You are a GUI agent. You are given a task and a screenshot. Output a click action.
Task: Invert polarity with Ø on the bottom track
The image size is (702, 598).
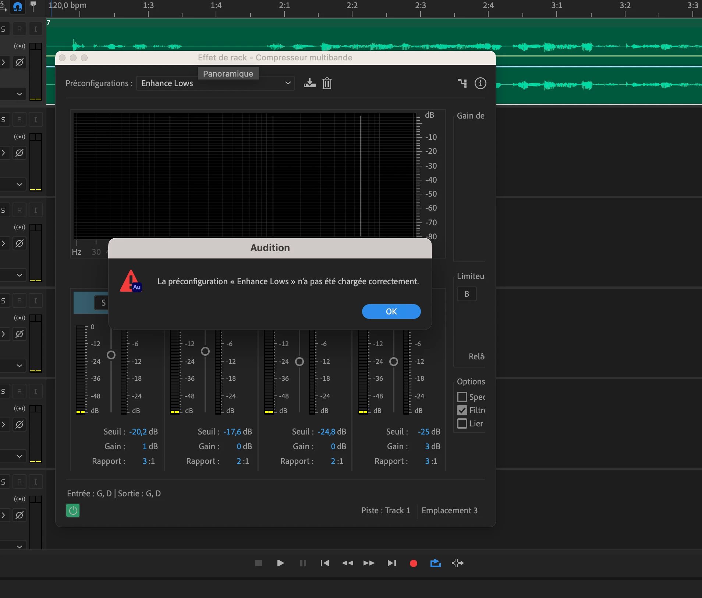19,515
